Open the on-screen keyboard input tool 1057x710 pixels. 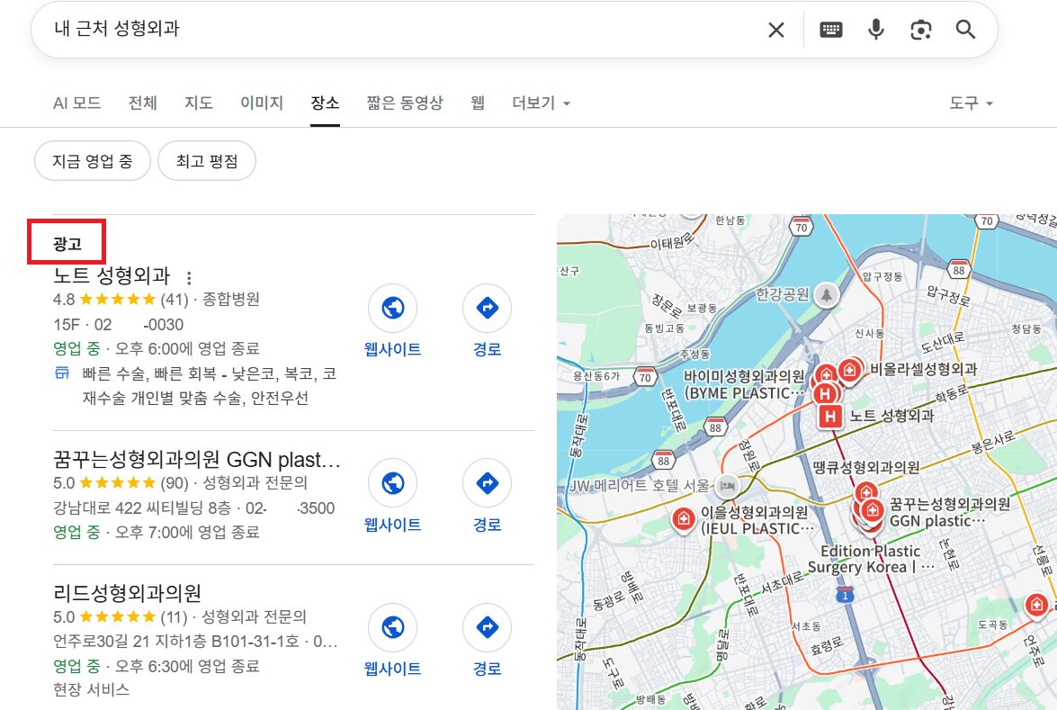tap(830, 30)
